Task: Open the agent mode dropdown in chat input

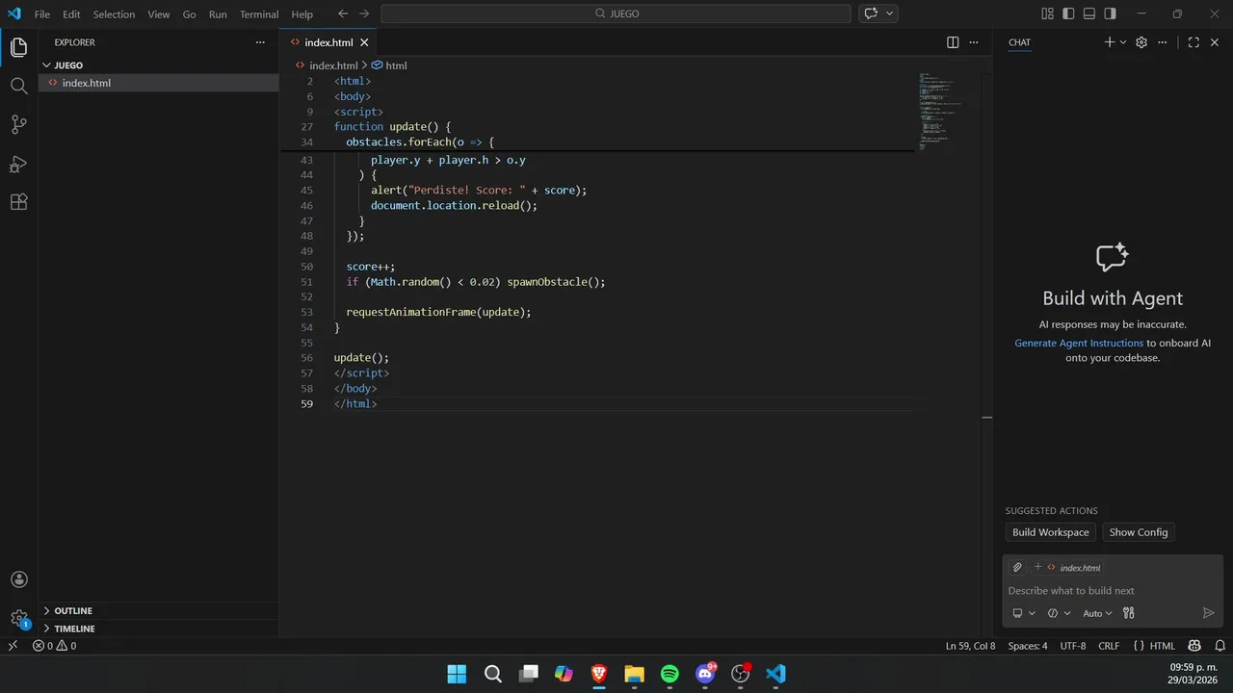Action: 1059,613
